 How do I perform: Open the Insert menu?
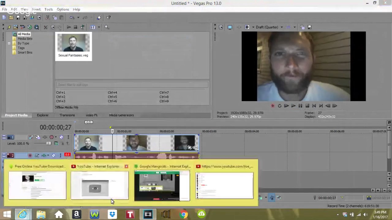click(36, 9)
